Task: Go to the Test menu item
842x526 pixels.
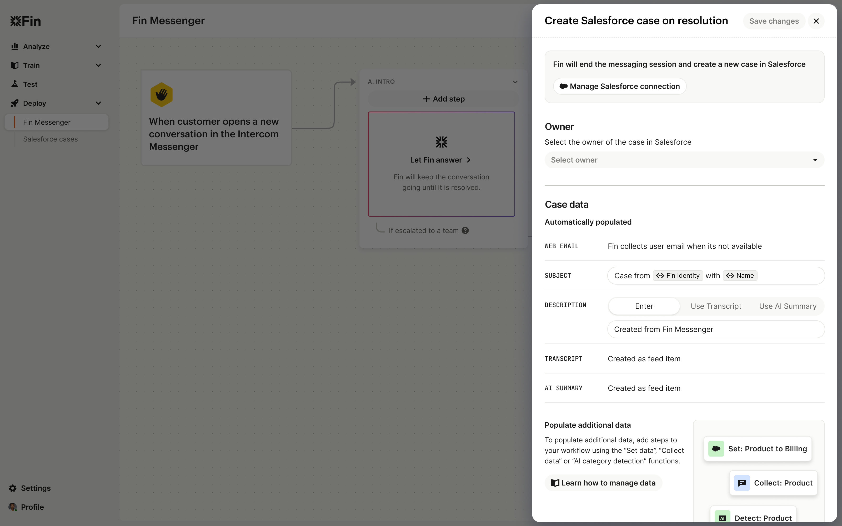Action: click(30, 84)
